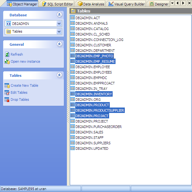The height and width of the screenshot is (192, 192).
Task: Open the Tables object type dropdown
Action: pyautogui.click(x=59, y=31)
